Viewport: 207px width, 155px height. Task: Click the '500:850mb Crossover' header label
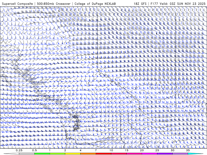pos(54,4)
